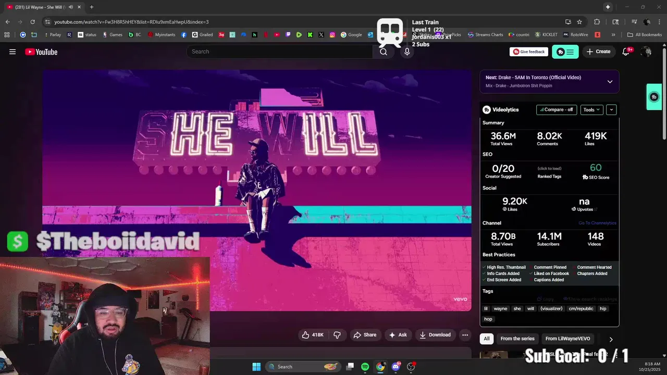Screen dimensions: 667x375
Task: Open the RotoWire bookmark
Action: pyautogui.click(x=576, y=35)
